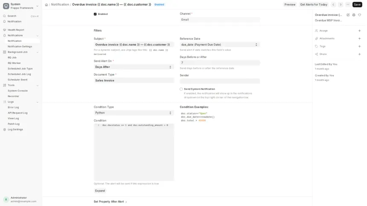367x206 pixels.
Task: Click inside the Condition code editor
Action: coord(134,152)
